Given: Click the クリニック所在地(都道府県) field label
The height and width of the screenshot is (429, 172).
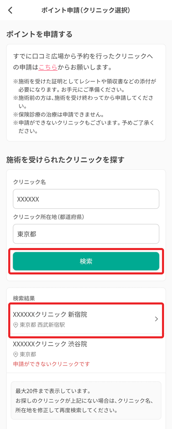Looking at the screenshot, I should coord(49,217).
